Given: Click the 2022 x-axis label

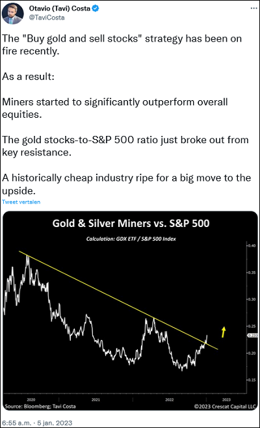Looking at the screenshot, I should point(170,399).
